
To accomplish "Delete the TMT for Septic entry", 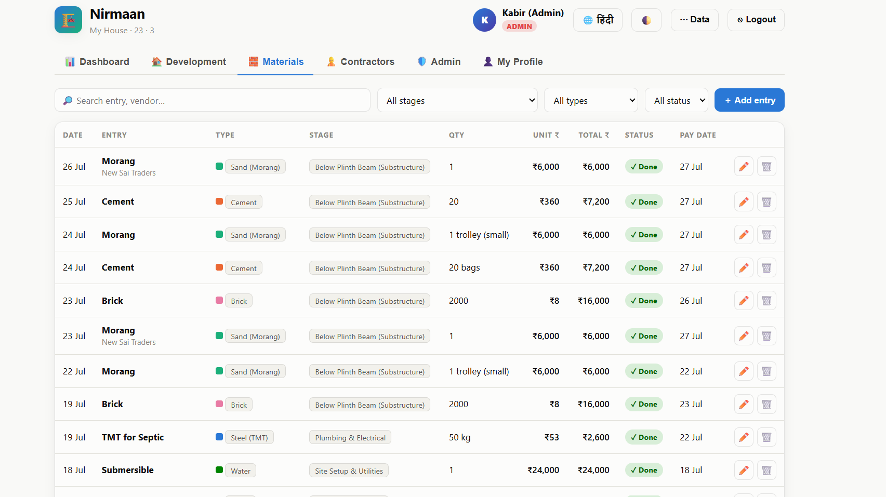I will tap(766, 437).
